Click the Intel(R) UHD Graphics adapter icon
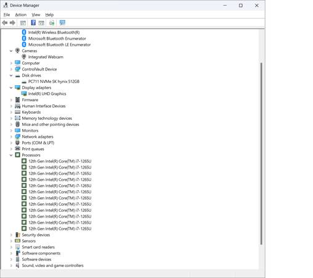Image resolution: width=313 pixels, height=278 pixels. click(x=24, y=94)
